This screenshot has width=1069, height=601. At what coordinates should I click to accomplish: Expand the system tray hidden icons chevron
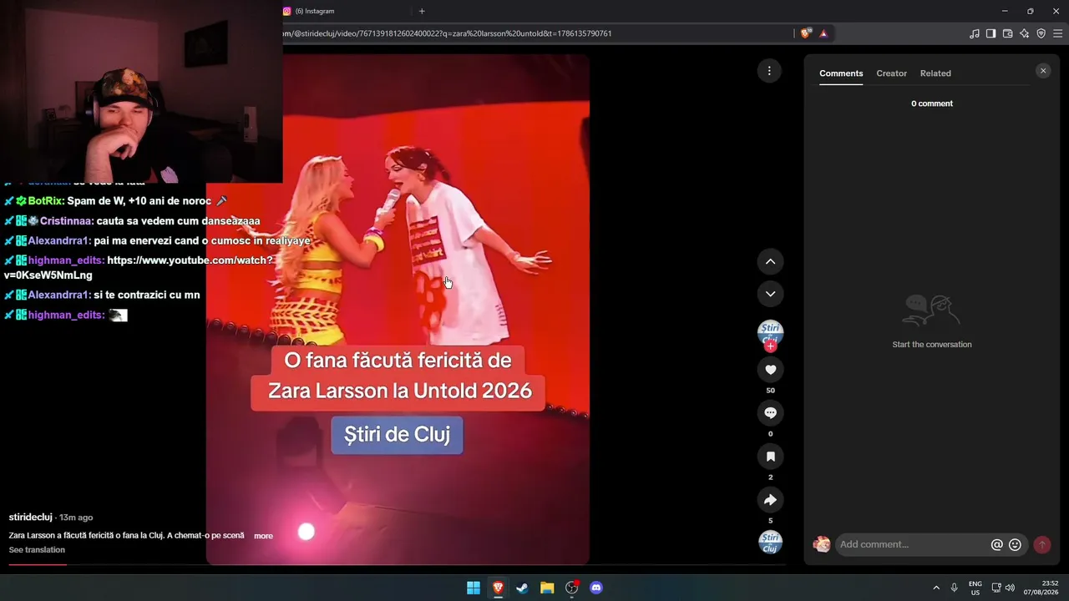[936, 588]
